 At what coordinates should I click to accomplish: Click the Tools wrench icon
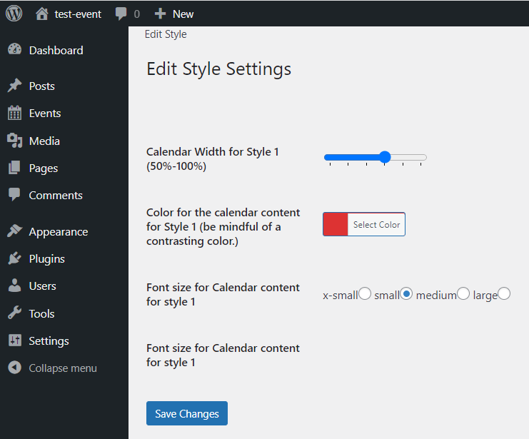(14, 313)
